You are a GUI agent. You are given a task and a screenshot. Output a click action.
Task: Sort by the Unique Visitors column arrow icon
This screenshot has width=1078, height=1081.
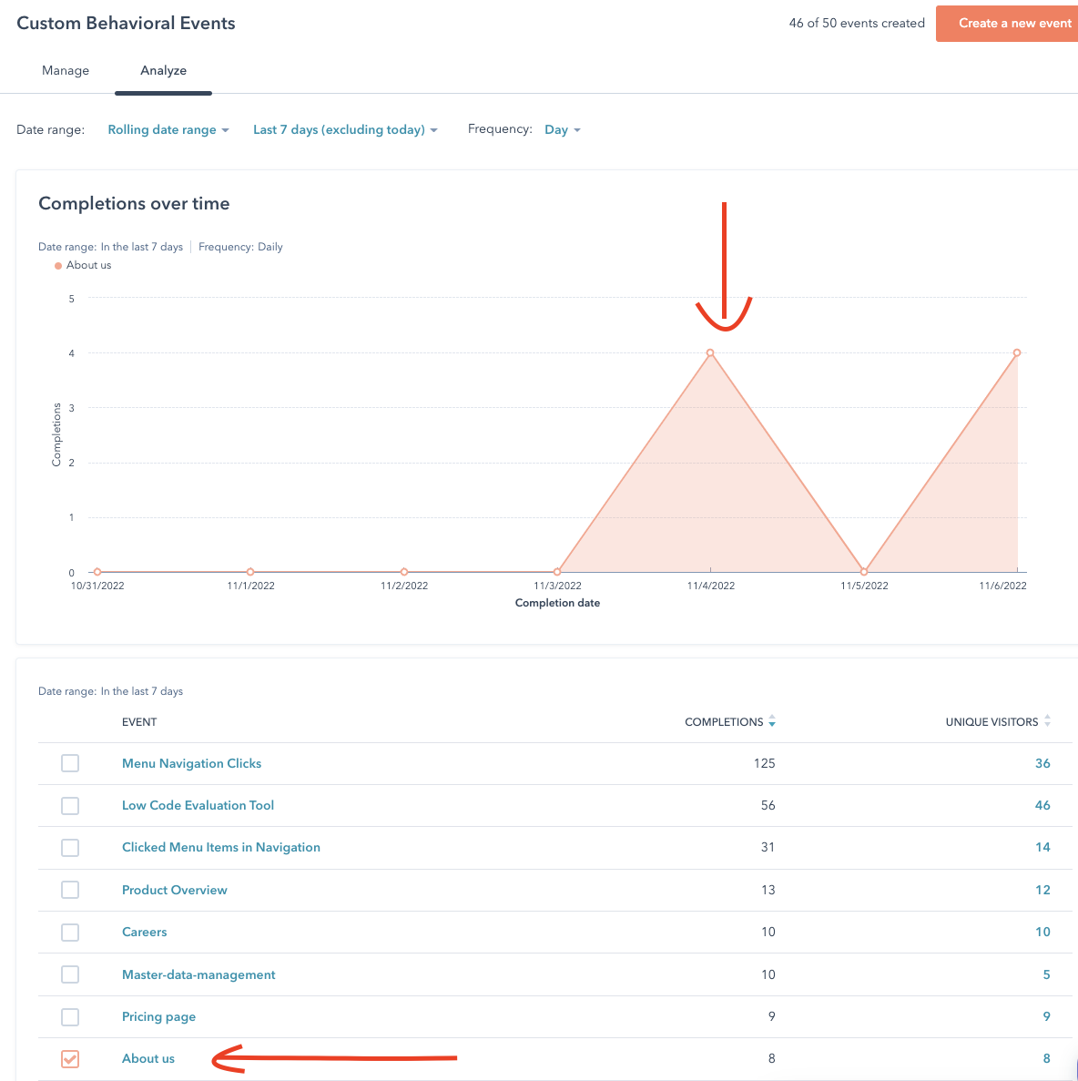1047,721
